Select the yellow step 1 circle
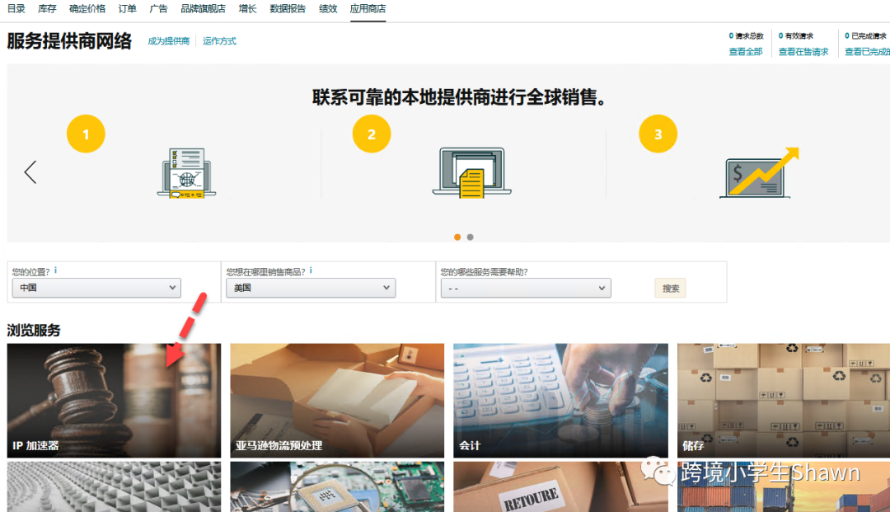Image resolution: width=890 pixels, height=512 pixels. (86, 134)
